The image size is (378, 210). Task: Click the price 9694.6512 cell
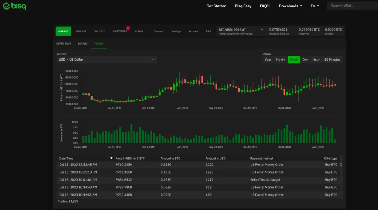pyautogui.click(x=124, y=180)
